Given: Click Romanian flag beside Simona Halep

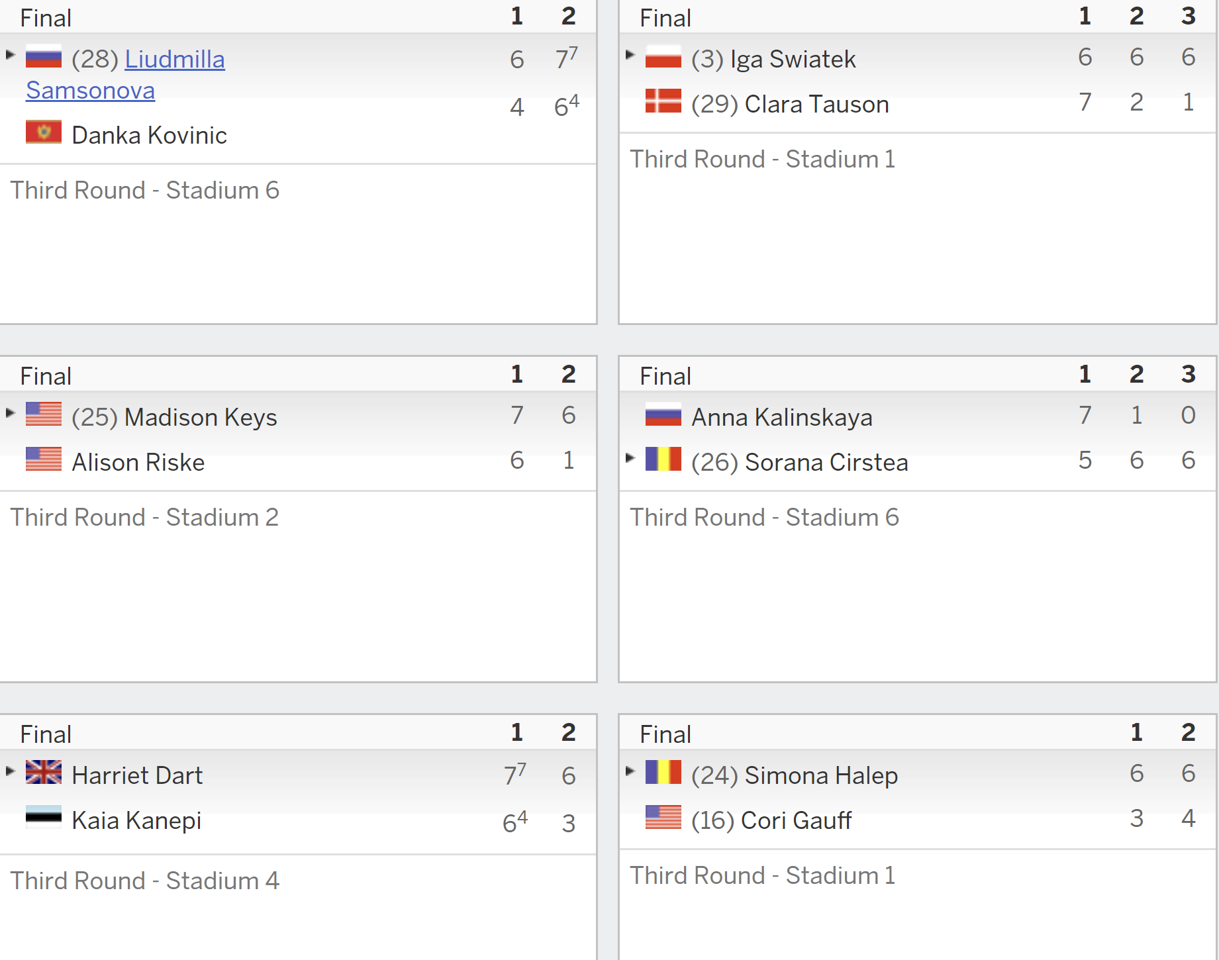Looking at the screenshot, I should pyautogui.click(x=663, y=772).
